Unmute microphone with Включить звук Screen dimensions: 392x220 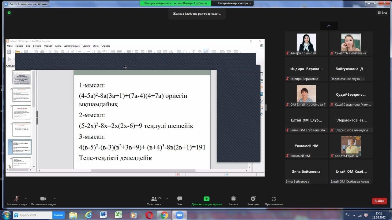coord(17,199)
